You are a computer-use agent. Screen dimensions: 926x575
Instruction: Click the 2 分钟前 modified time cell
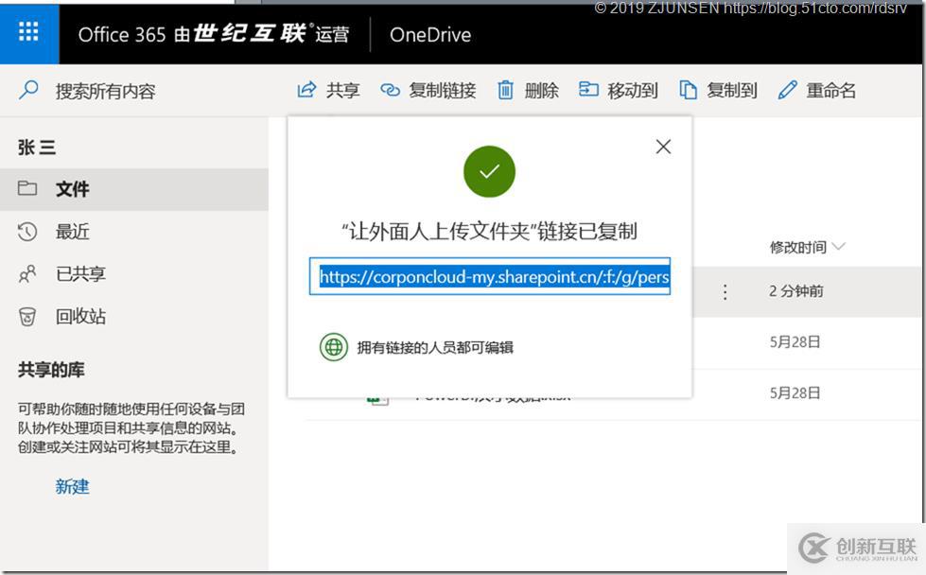click(796, 291)
